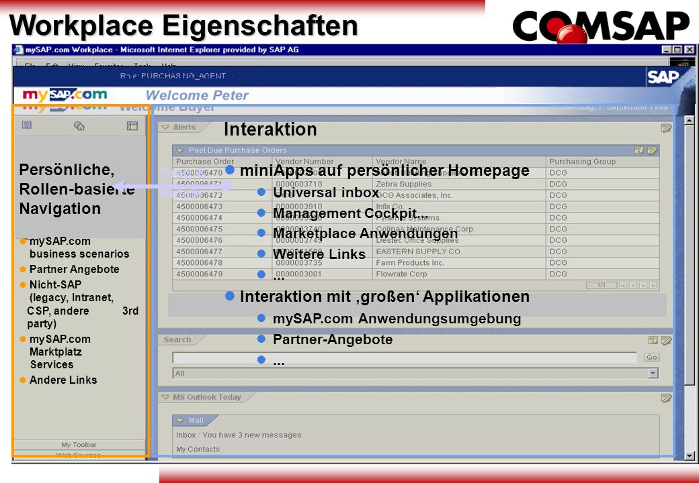Click the Alerts panel edit pencil icon
This screenshot has height=483, width=699.
pyautogui.click(x=666, y=128)
